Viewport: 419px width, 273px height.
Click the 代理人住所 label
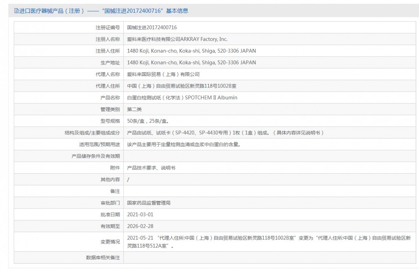click(x=108, y=86)
